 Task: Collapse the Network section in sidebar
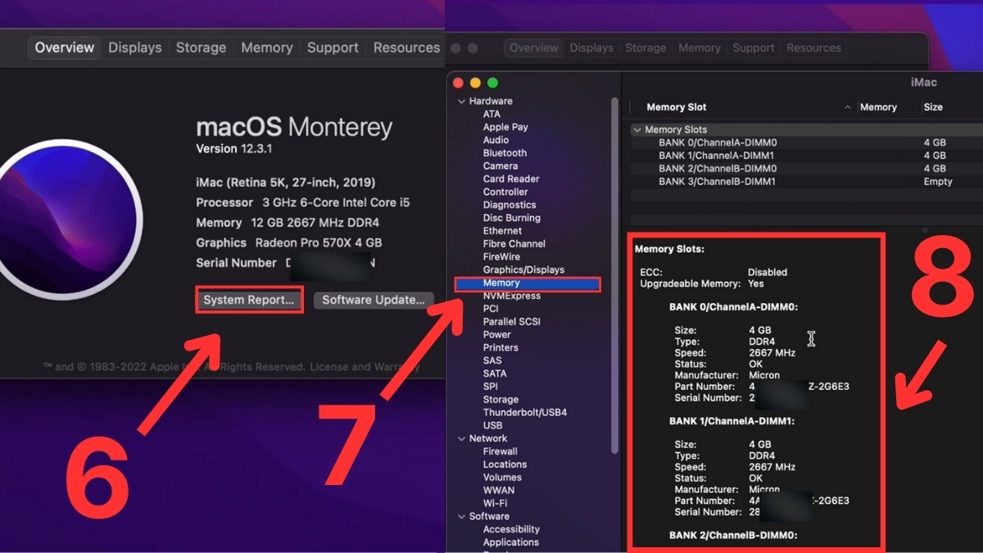tap(461, 439)
